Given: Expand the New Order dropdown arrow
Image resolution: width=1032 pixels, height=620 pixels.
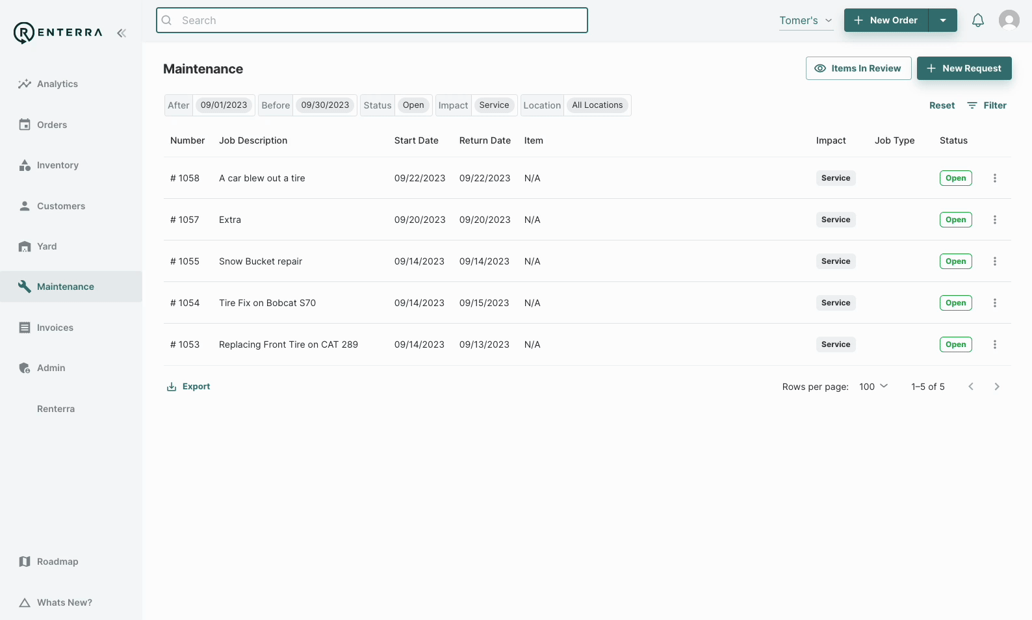Looking at the screenshot, I should (x=943, y=20).
